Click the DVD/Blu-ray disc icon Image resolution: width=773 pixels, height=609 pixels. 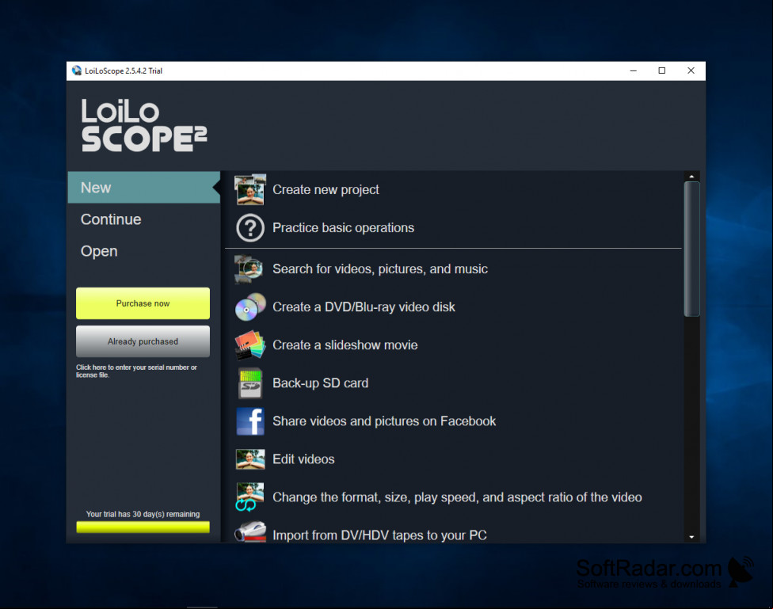click(x=250, y=306)
